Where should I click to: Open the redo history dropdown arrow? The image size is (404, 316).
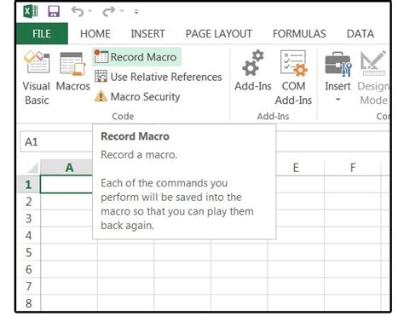pos(122,11)
